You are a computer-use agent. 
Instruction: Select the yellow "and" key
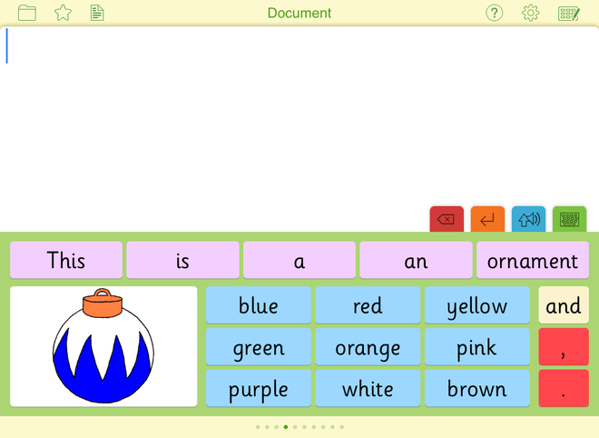(x=563, y=306)
